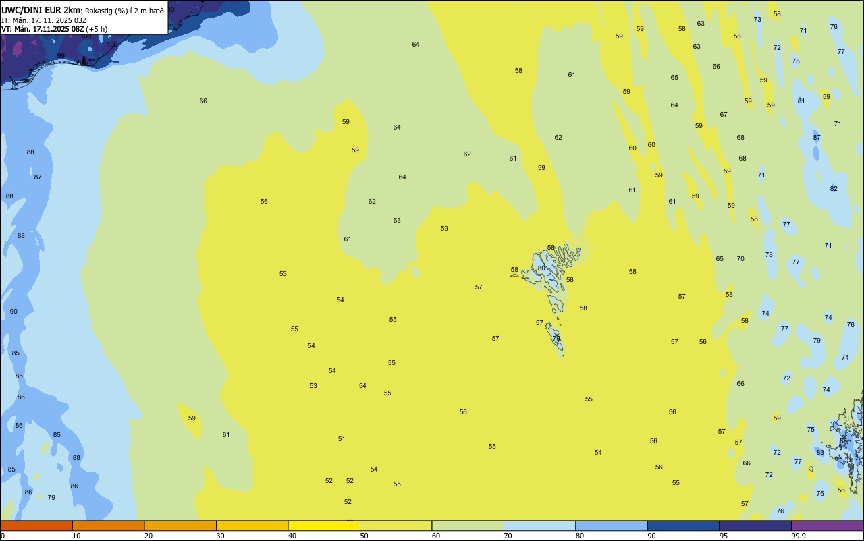Click the 10–20 orange legend swatch

point(108,525)
